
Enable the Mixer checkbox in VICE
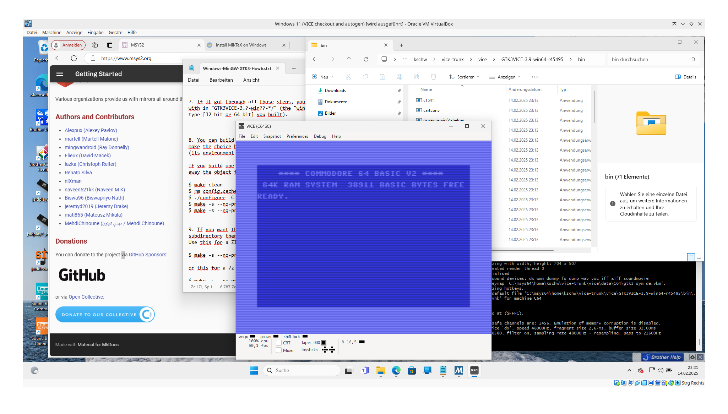click(x=279, y=350)
